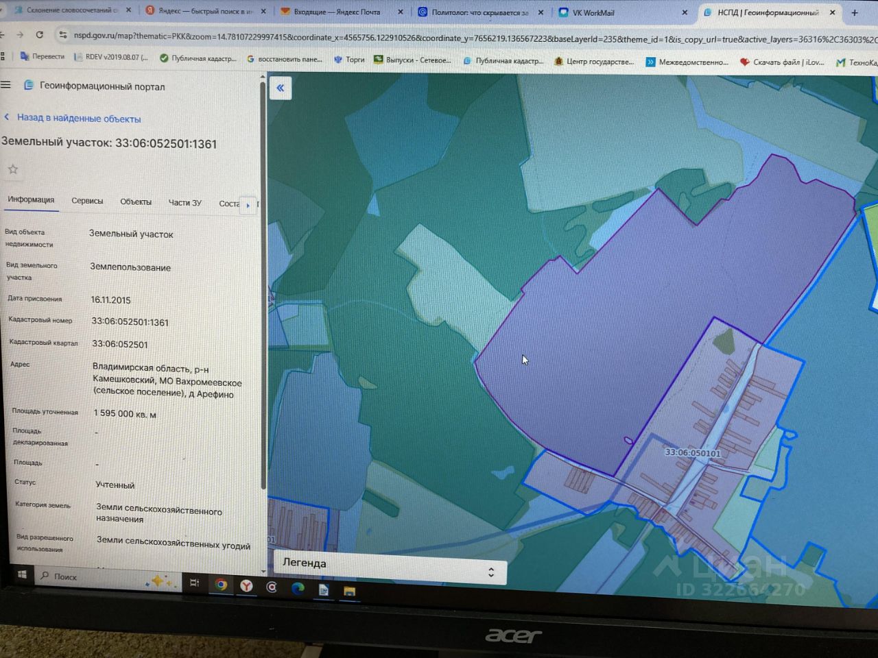Click the Земли сельскохозяйственного назначения value
This screenshot has height=658, width=878.
[159, 513]
